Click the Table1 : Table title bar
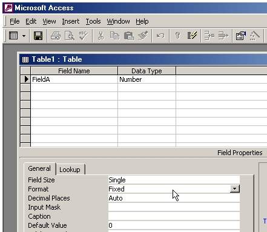This screenshot has height=232, width=267. (x=143, y=59)
